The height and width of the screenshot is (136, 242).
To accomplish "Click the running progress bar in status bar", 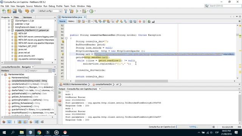I will point(194,127).
